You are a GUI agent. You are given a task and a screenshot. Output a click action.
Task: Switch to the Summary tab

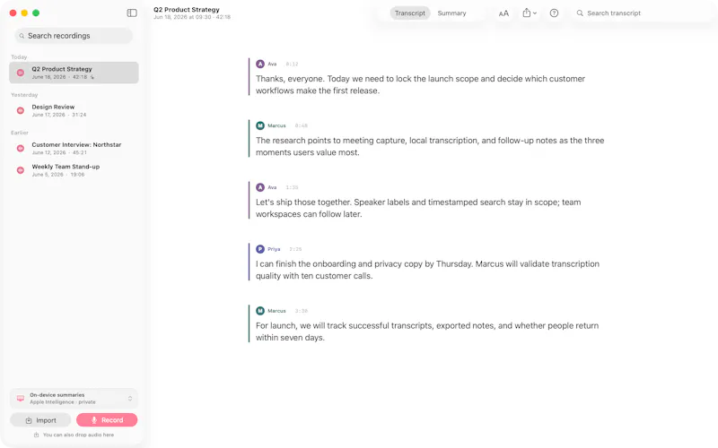451,13
